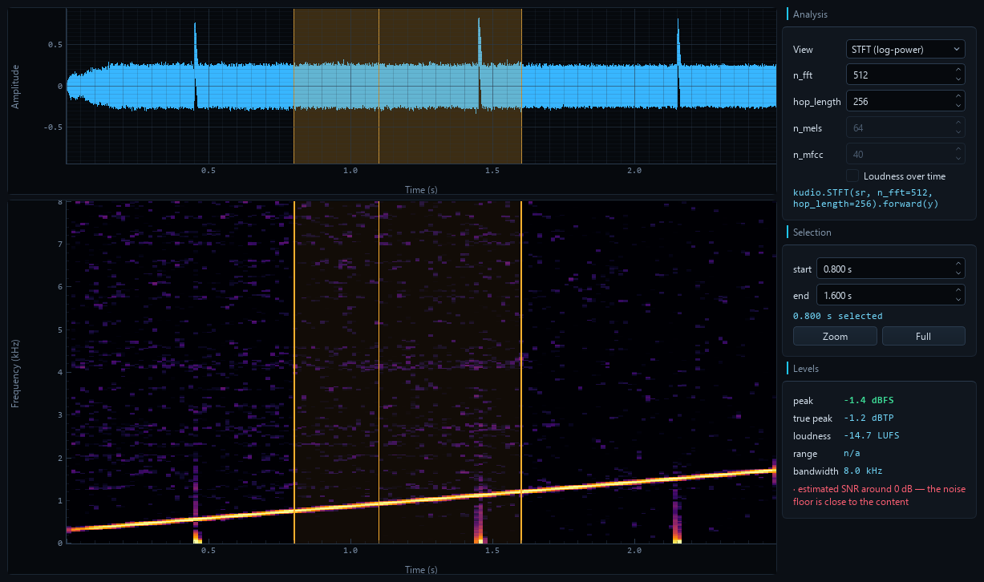The image size is (984, 582).
Task: Click selection start line in spectrogram
Action: [294, 373]
